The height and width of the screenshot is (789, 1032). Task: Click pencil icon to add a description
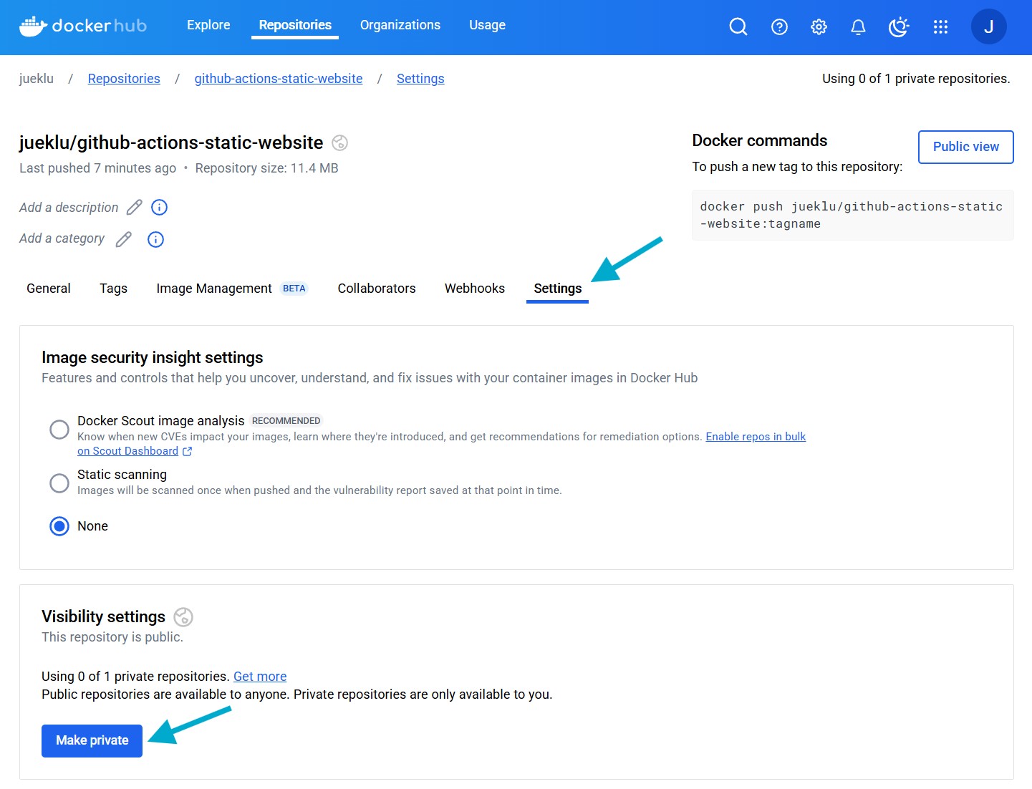(134, 208)
